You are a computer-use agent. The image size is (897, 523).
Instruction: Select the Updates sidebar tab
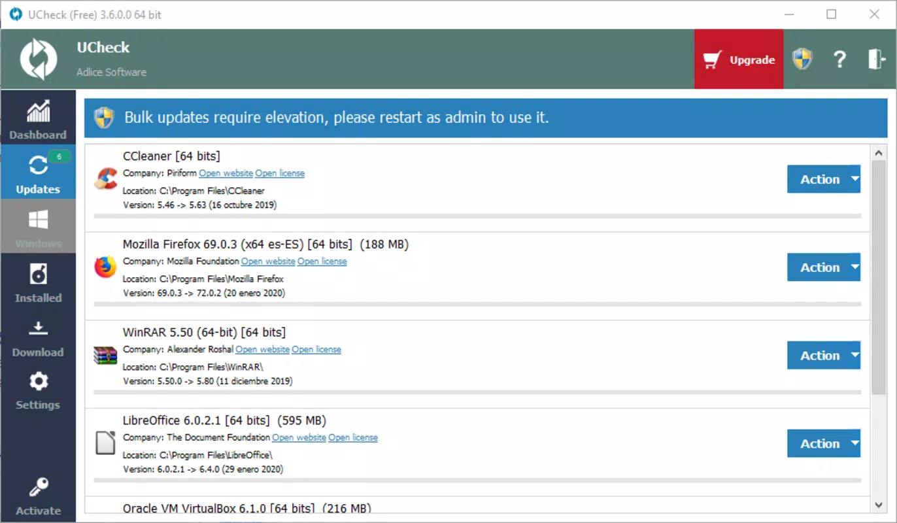(38, 172)
